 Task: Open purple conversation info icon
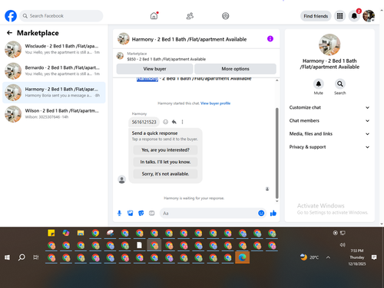(270, 39)
